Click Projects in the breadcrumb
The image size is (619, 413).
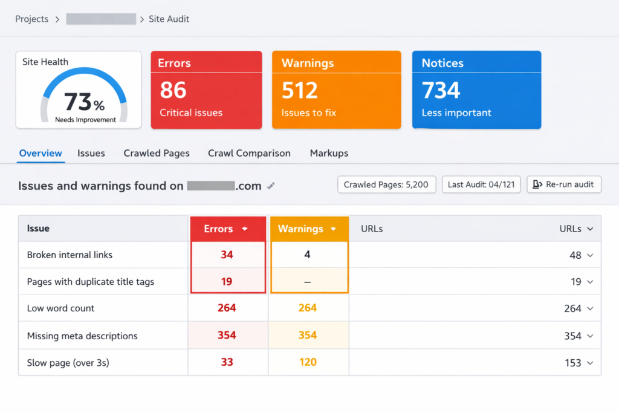click(x=31, y=19)
